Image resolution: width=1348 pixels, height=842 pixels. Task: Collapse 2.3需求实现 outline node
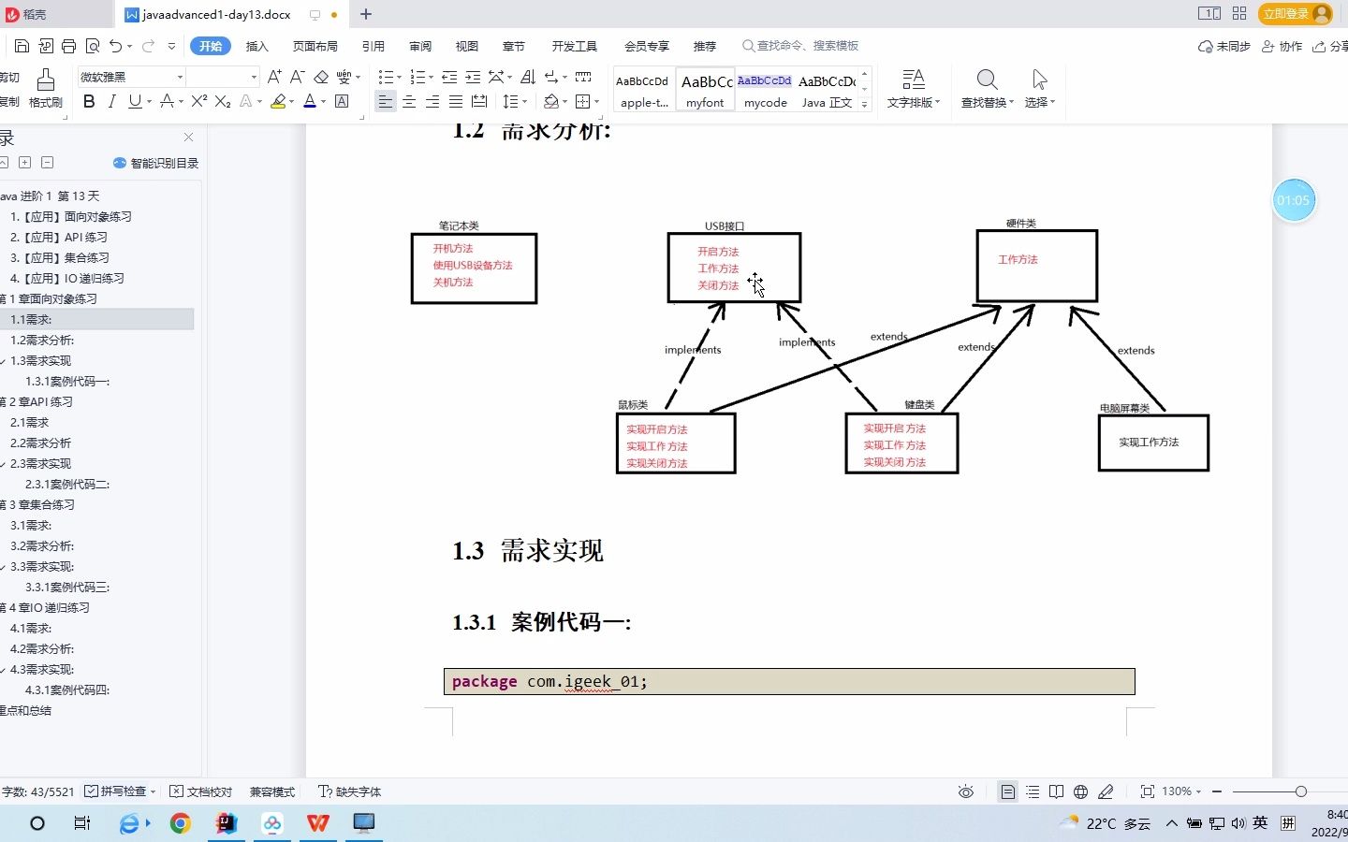pos(4,464)
